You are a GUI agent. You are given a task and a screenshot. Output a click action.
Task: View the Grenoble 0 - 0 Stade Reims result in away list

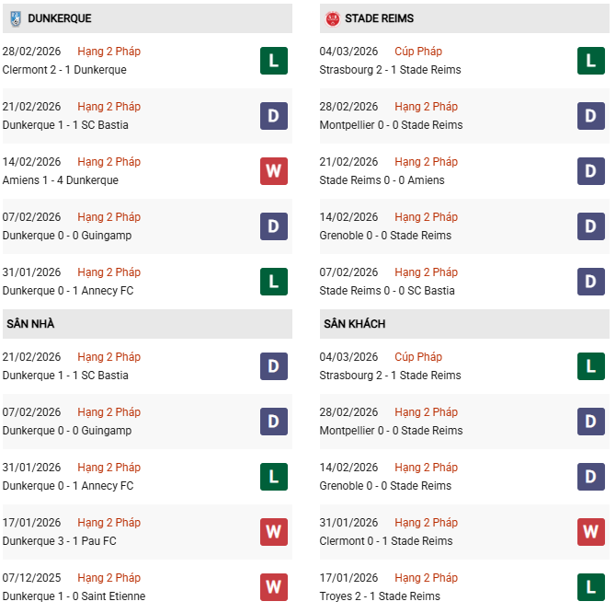point(385,486)
